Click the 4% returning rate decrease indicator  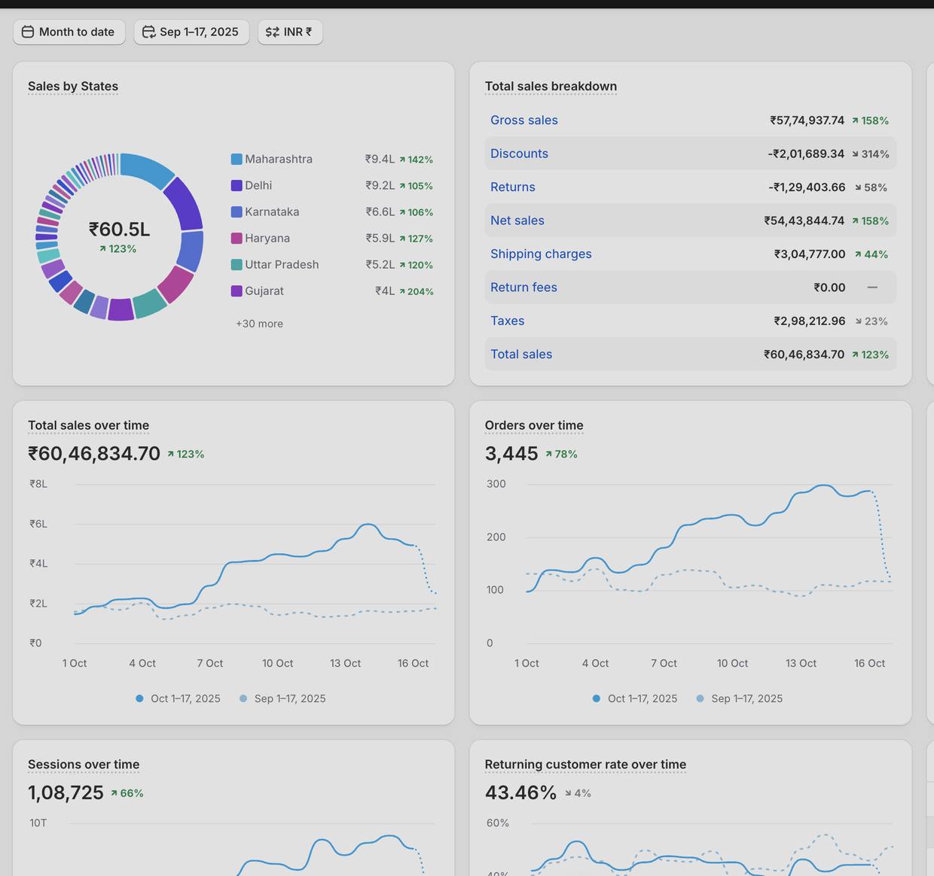click(578, 793)
